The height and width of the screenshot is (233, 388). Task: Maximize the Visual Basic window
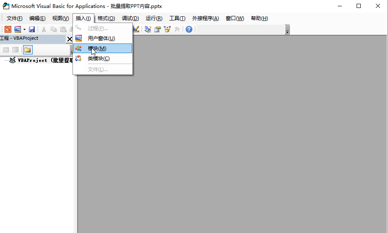pyautogui.click(x=359, y=6)
